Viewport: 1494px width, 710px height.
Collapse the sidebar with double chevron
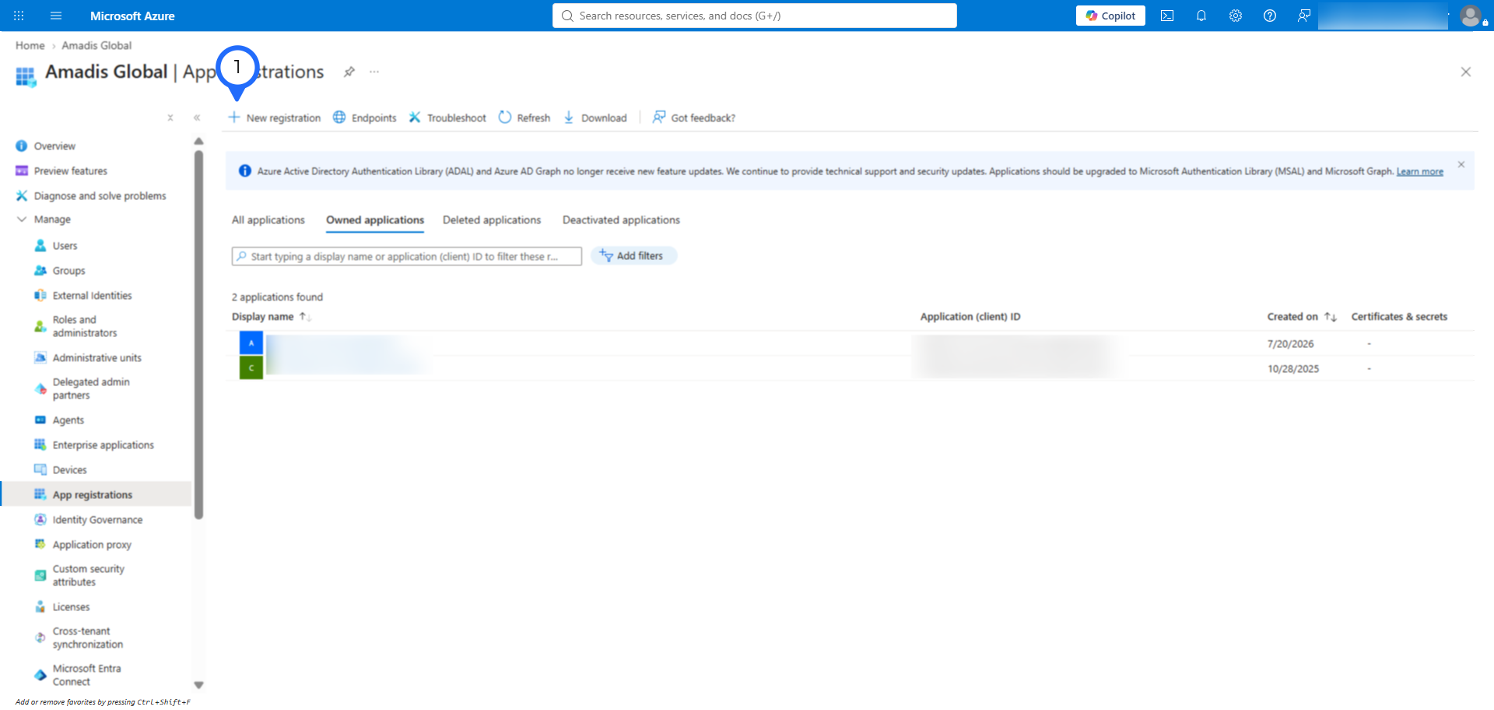pos(197,118)
